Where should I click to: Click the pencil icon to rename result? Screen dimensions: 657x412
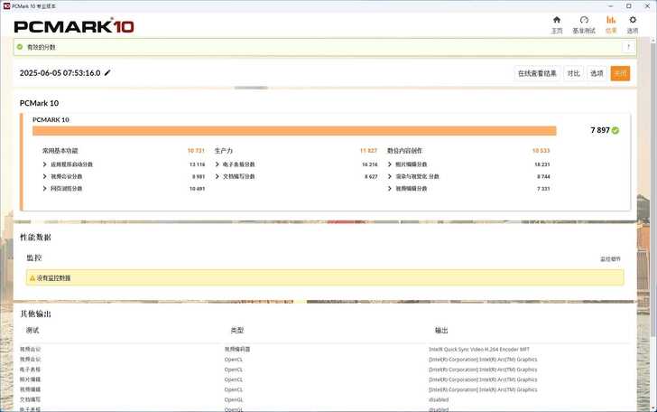point(108,72)
